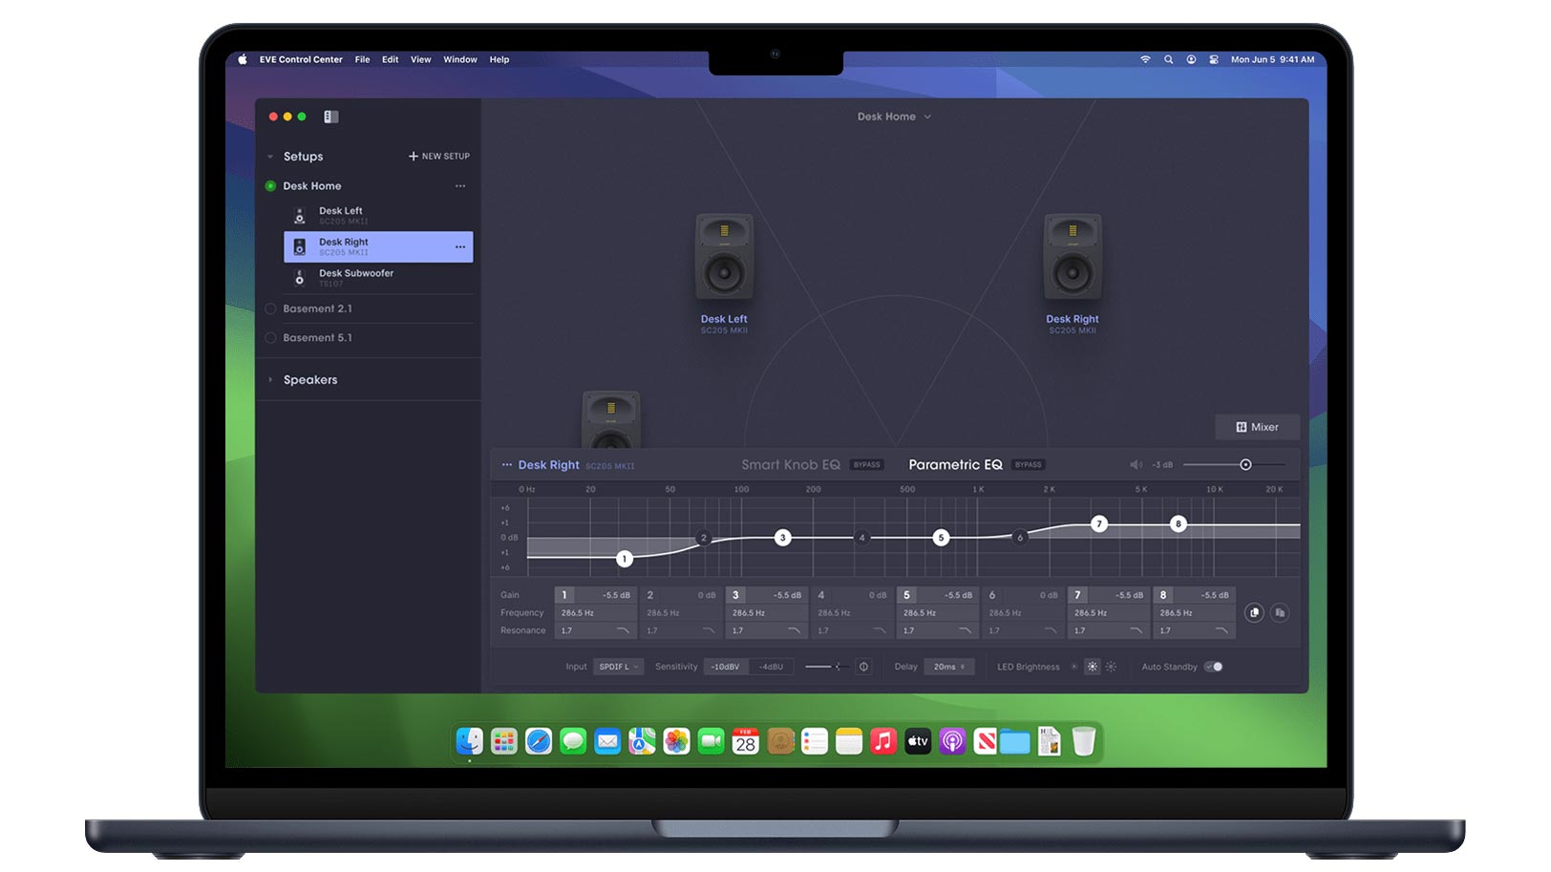Screen dimensions: 1551x872
Task: Click the New Setup button
Action: [439, 157]
